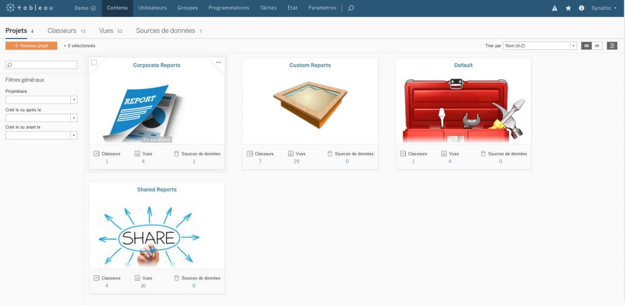This screenshot has width=625, height=305.
Task: Select the Corporate Reports checkbox
Action: 94,62
